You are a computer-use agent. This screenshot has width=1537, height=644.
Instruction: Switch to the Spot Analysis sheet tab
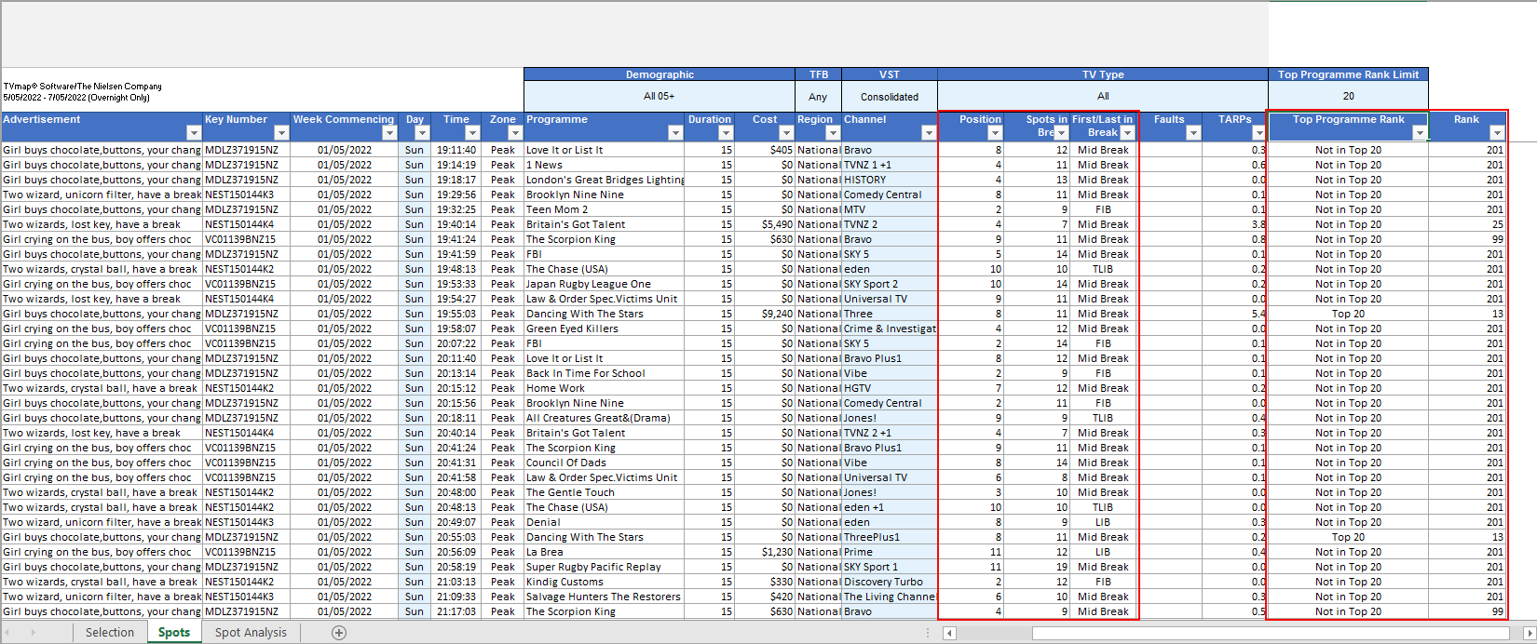click(251, 633)
